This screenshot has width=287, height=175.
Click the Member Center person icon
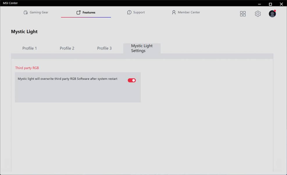(x=174, y=13)
